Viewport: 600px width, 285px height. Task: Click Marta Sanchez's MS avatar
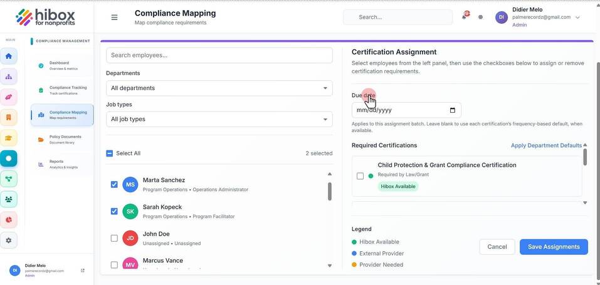[x=130, y=185]
